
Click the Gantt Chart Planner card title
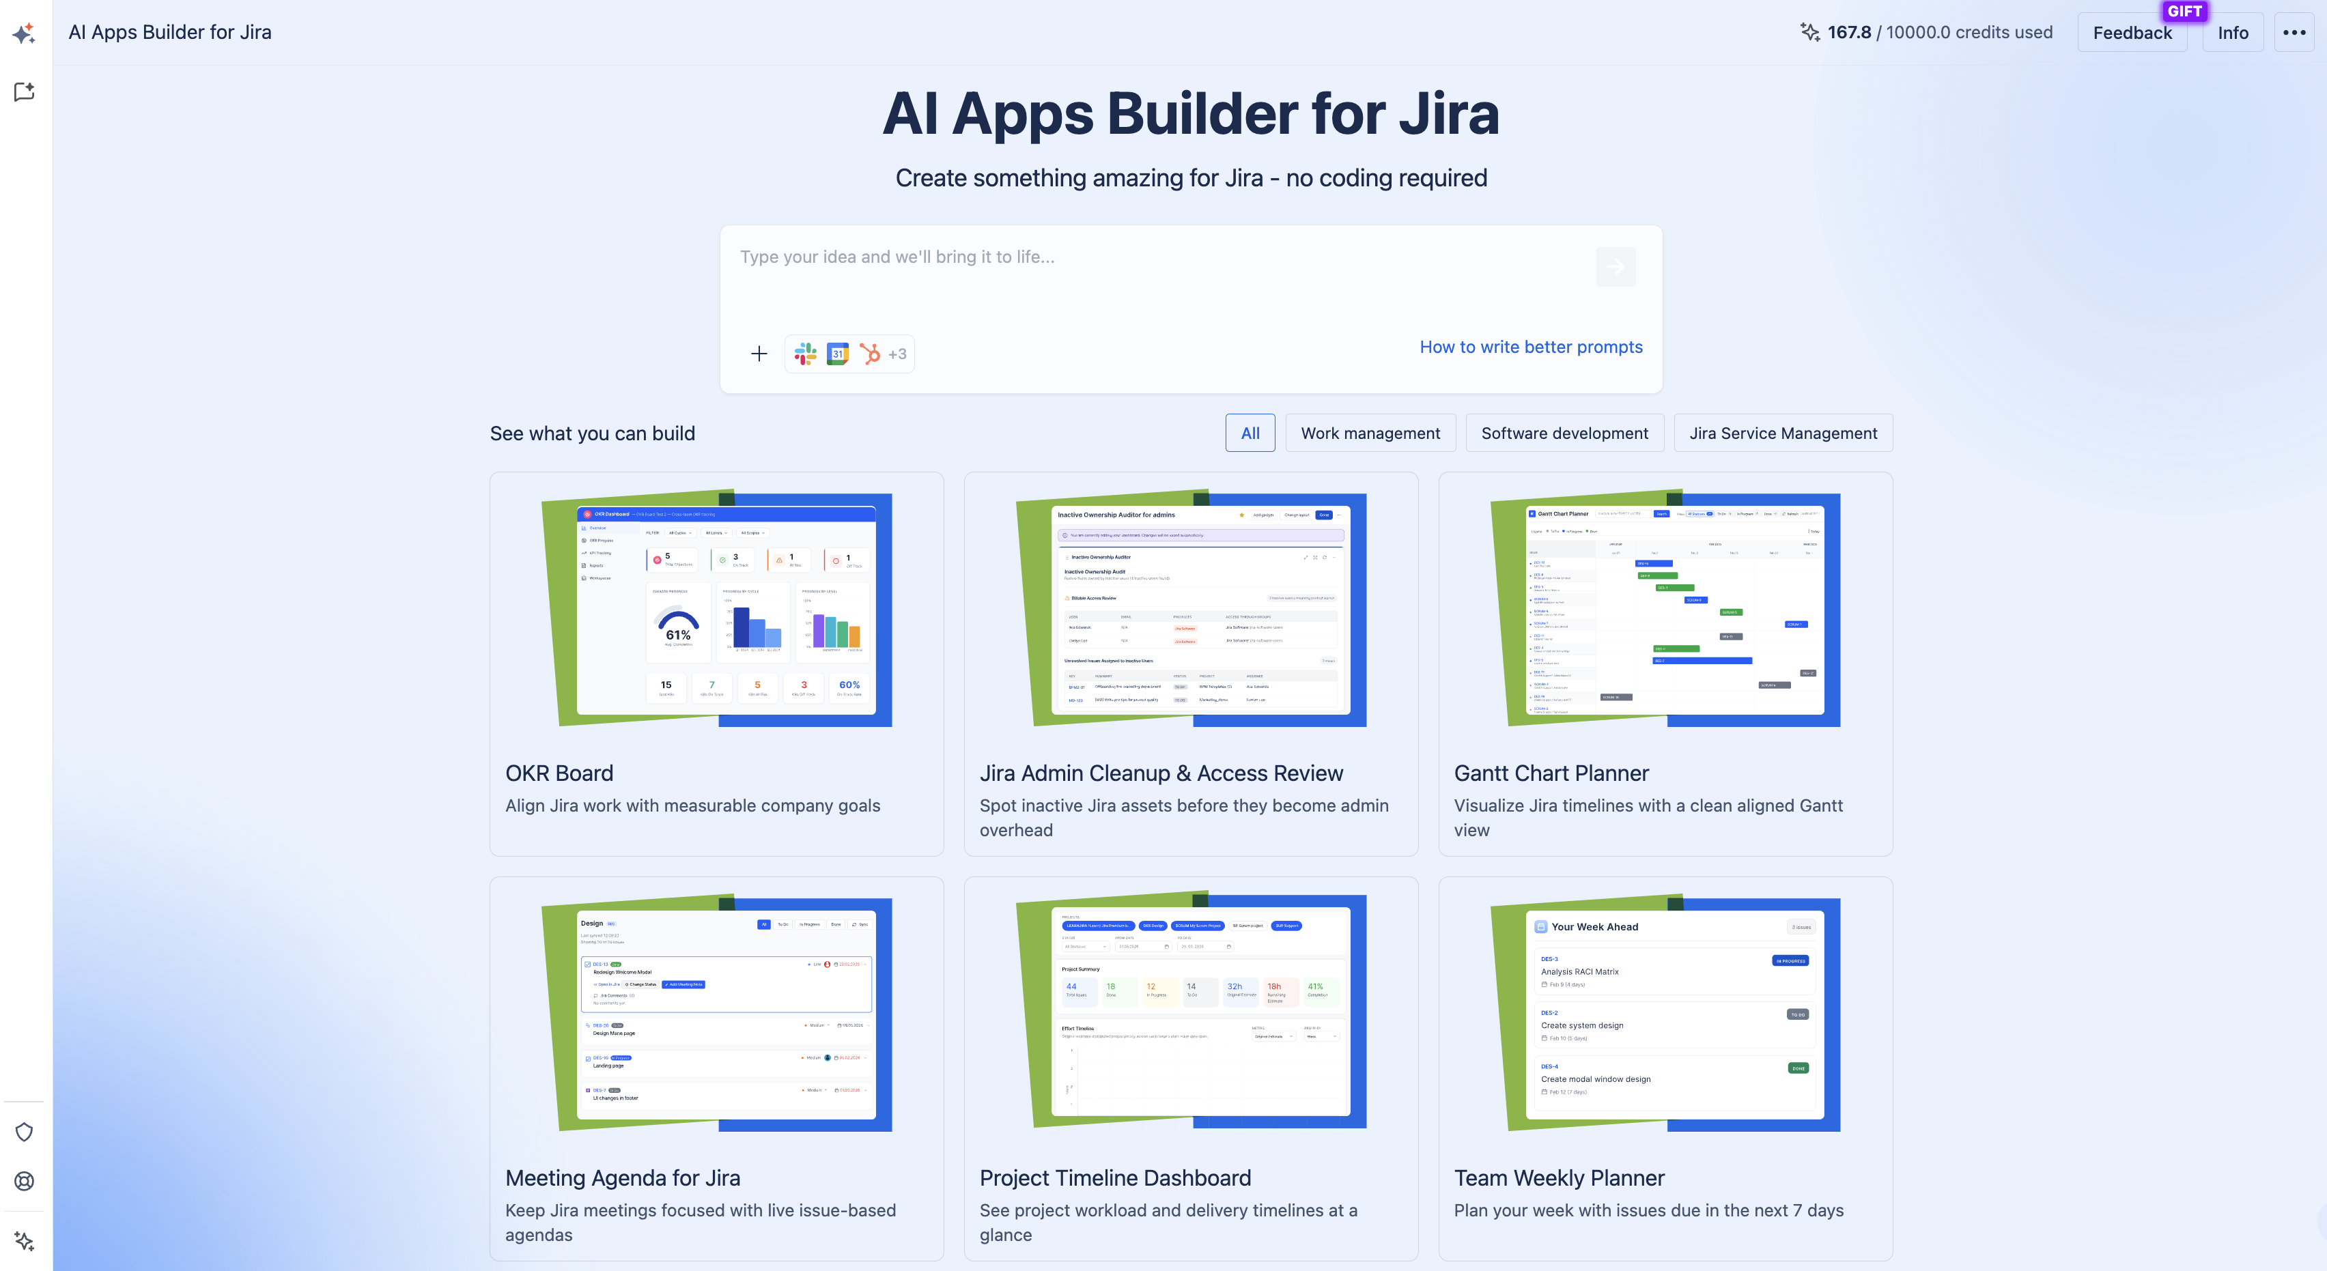pos(1551,773)
